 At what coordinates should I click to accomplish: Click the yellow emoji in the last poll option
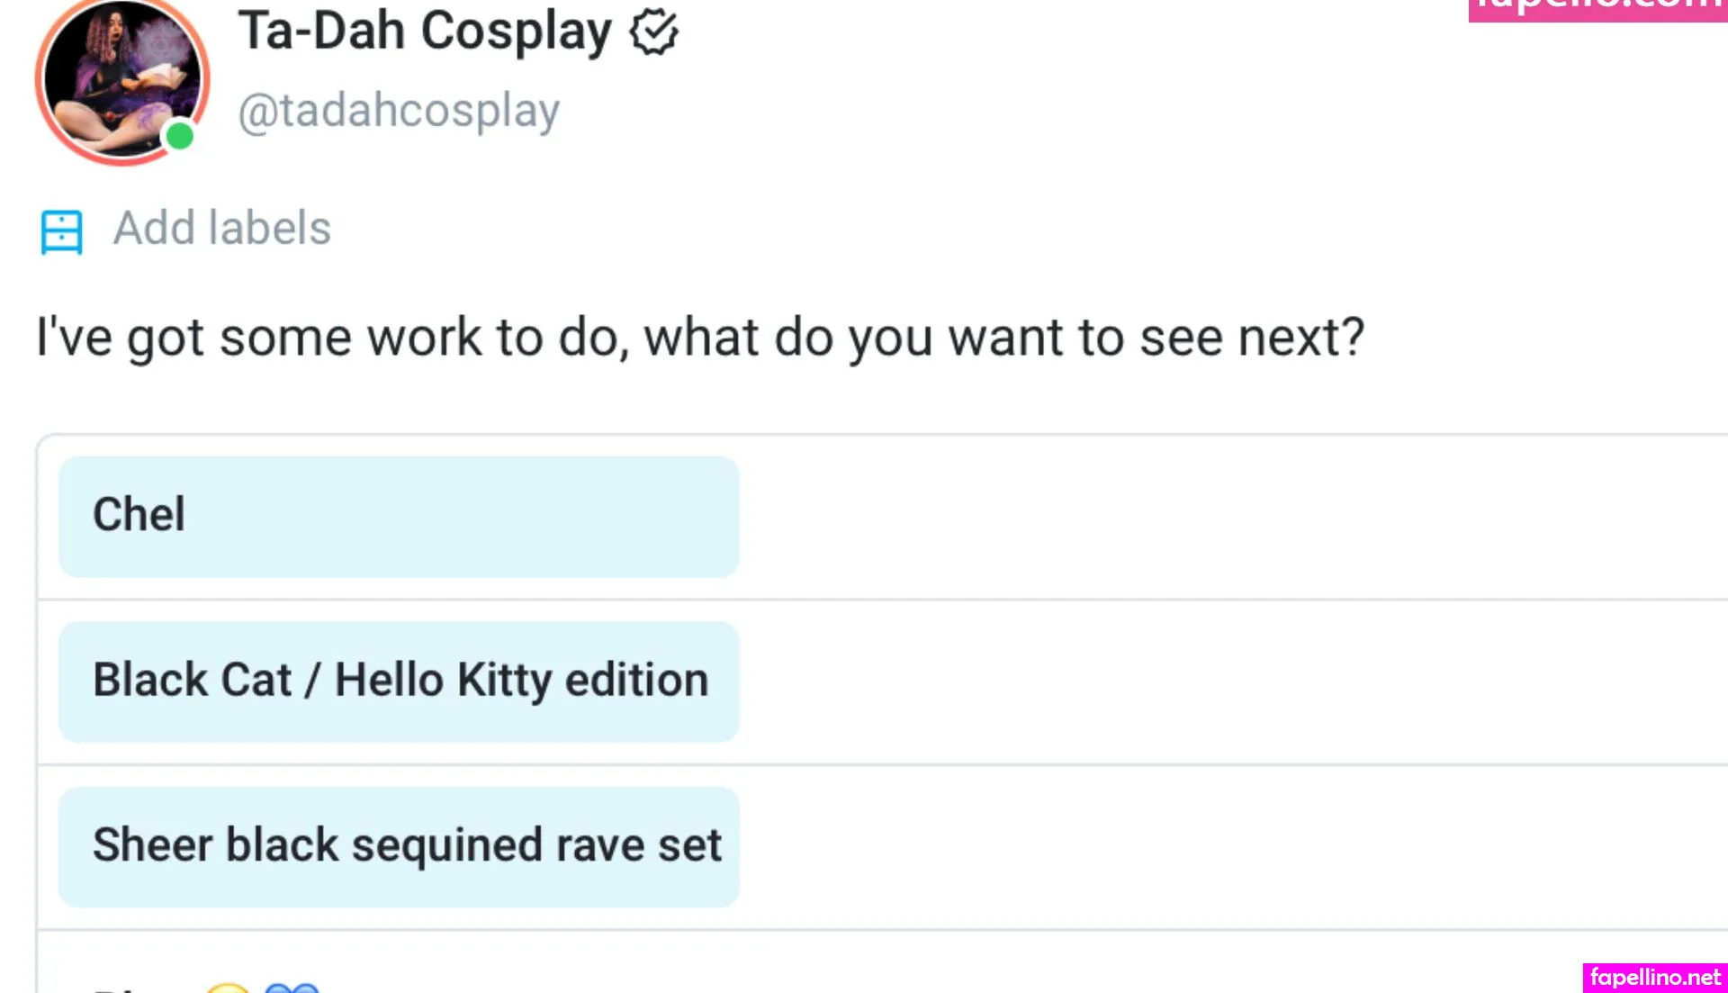(228, 988)
